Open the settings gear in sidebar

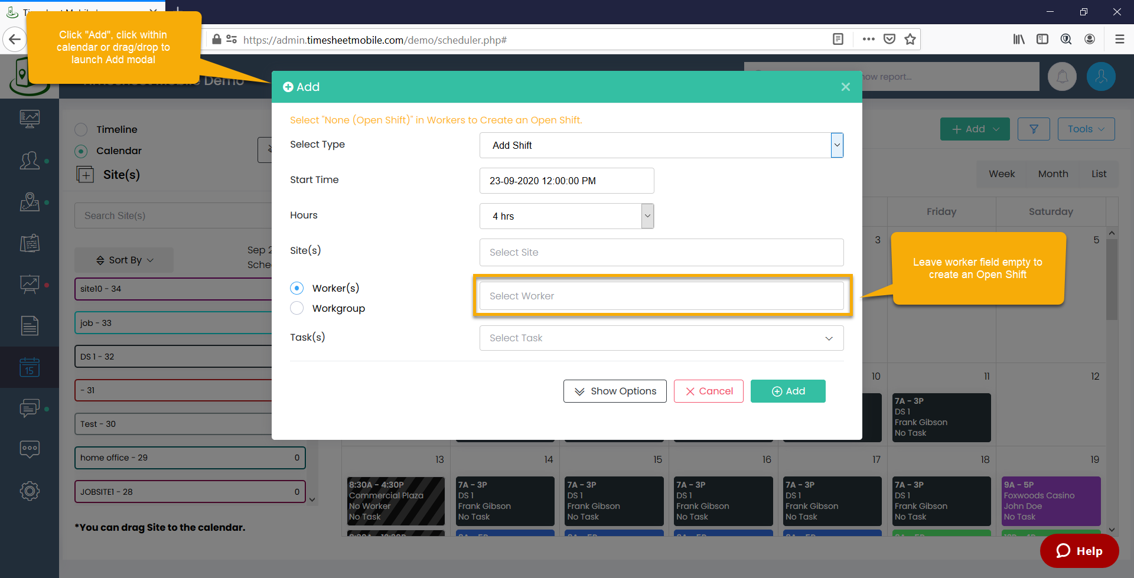(x=29, y=491)
